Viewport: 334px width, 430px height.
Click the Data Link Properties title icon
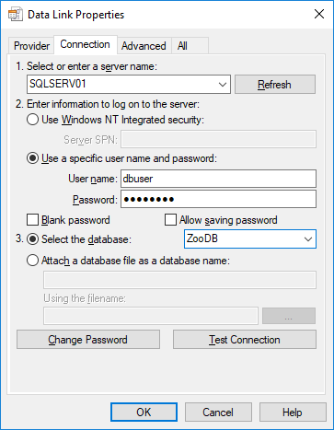point(15,15)
